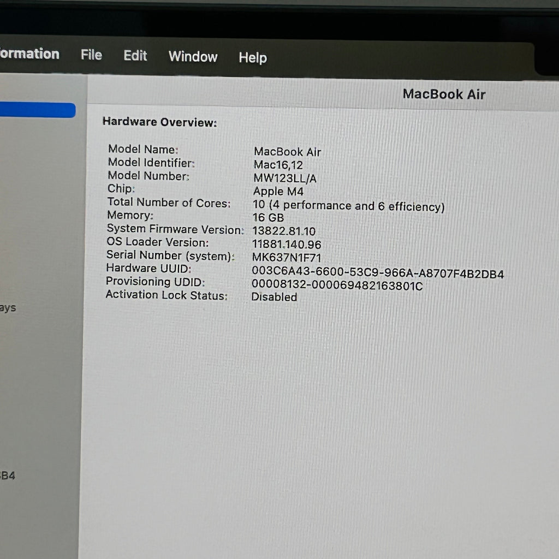Select the Chip label

pyautogui.click(x=121, y=188)
